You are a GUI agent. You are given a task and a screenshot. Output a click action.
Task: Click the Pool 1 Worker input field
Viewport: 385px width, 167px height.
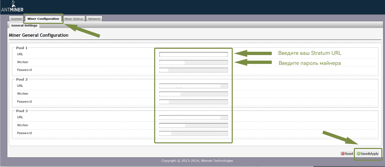pyautogui.click(x=194, y=63)
